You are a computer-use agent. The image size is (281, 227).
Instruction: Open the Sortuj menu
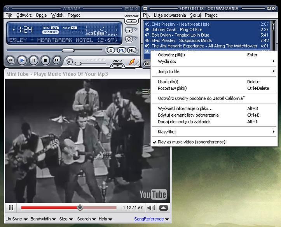195,15
